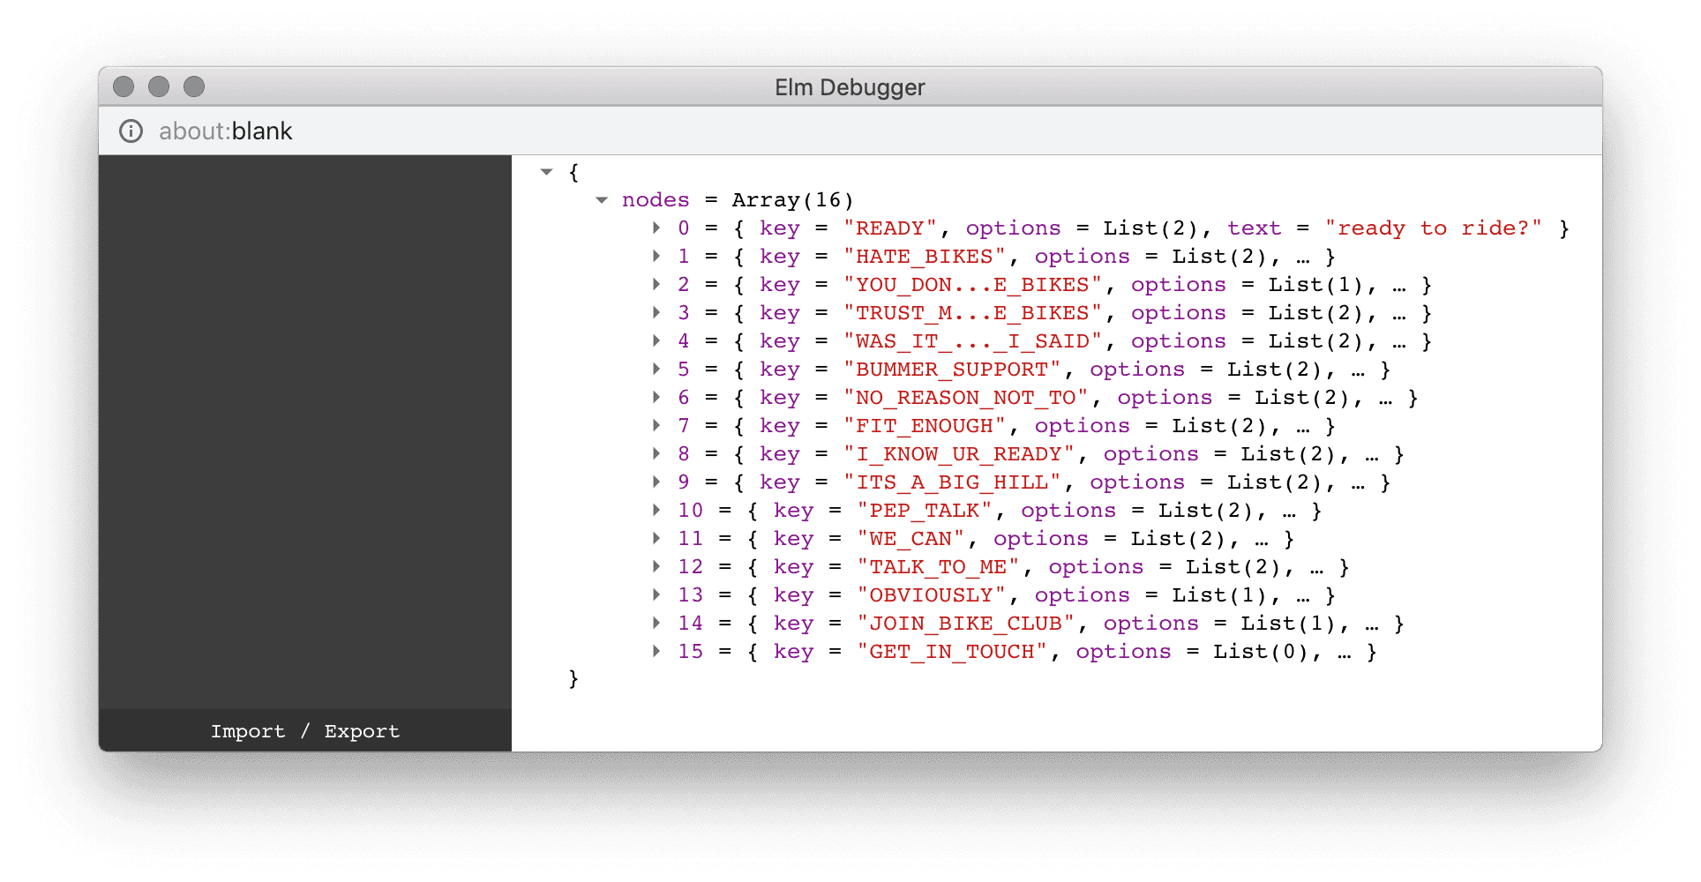Click Import in the sidebar footer
The image size is (1701, 882).
pos(248,731)
